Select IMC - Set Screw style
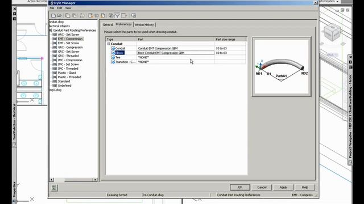 tap(68, 64)
